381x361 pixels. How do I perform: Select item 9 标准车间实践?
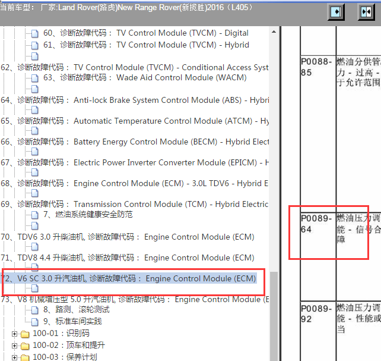[x=72, y=321]
